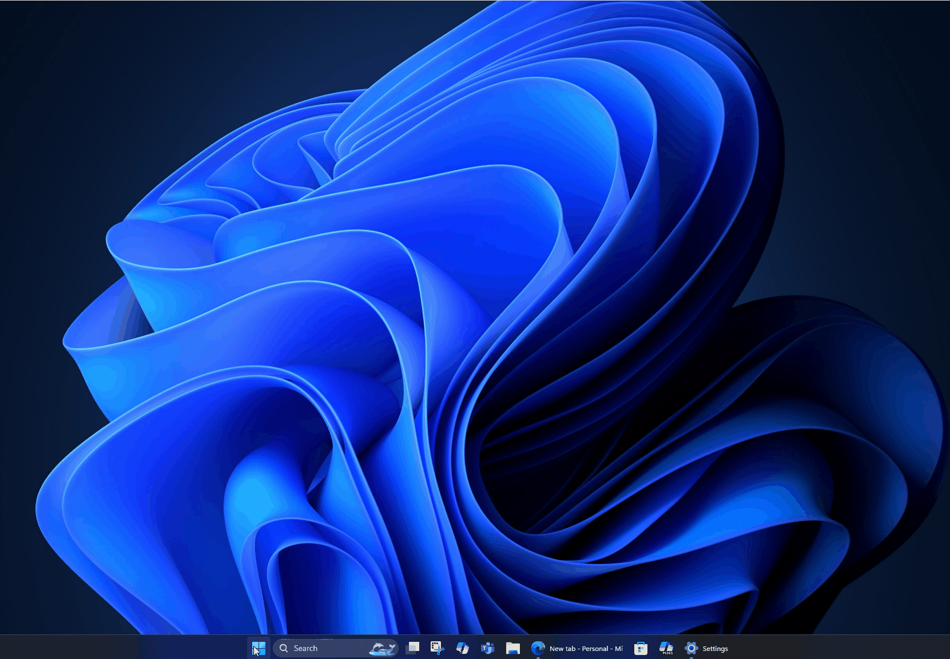Viewport: 950px width, 659px height.
Task: Click the 'Settings' text label
Action: [x=715, y=648]
